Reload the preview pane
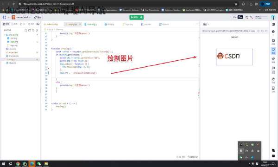278x167 pixels. click(259, 31)
